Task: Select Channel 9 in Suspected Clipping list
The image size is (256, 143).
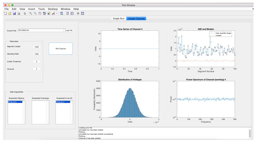Action: click(x=15, y=102)
